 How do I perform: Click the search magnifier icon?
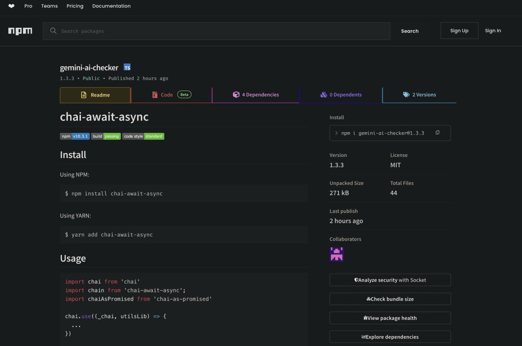[54, 31]
